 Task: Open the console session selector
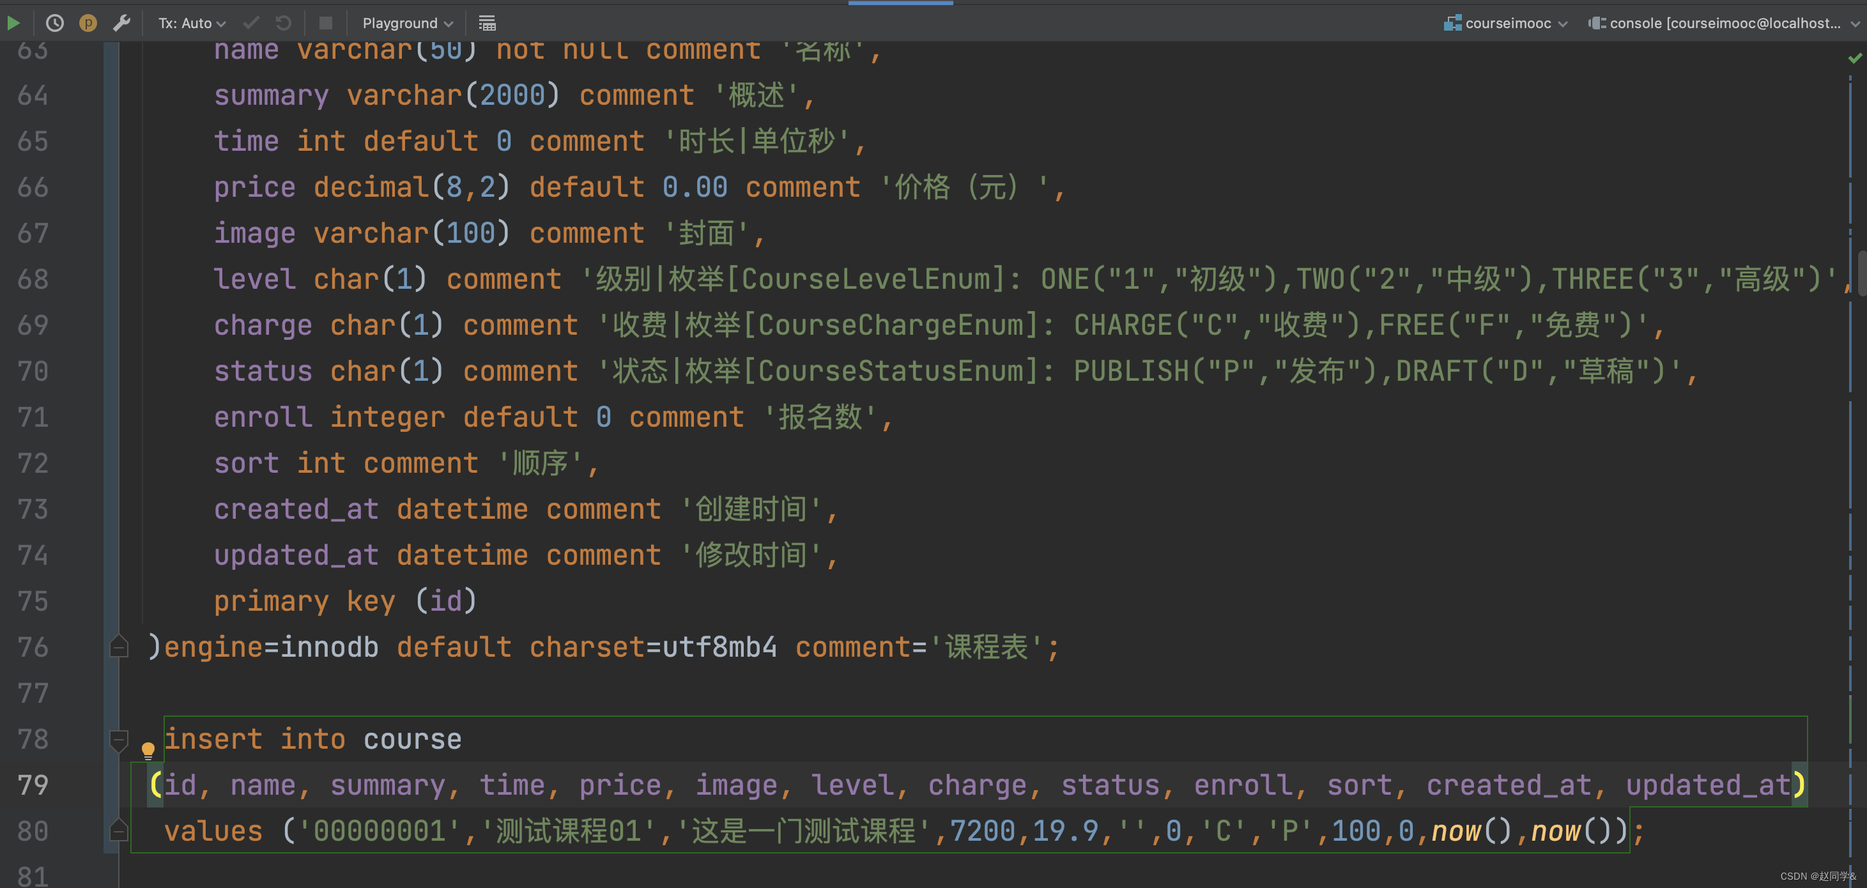click(1725, 23)
